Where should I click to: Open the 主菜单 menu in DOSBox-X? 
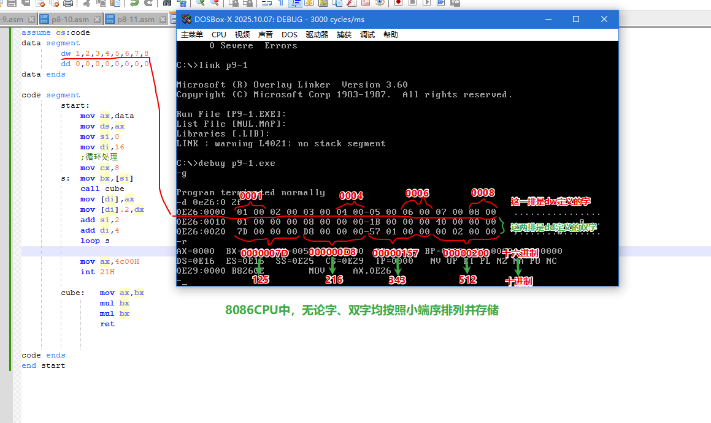pyautogui.click(x=192, y=35)
